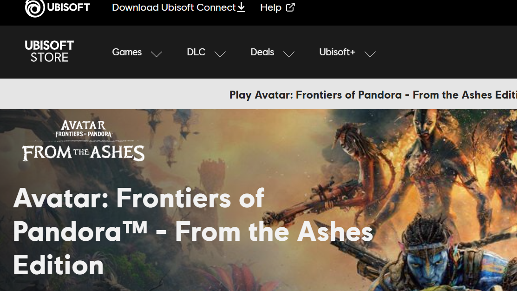The height and width of the screenshot is (291, 517).
Task: Click the Avatar From the Ashes logo
Action: point(83,140)
